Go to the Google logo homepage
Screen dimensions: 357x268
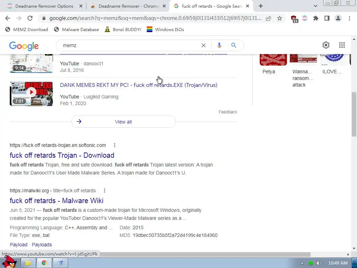point(24,46)
